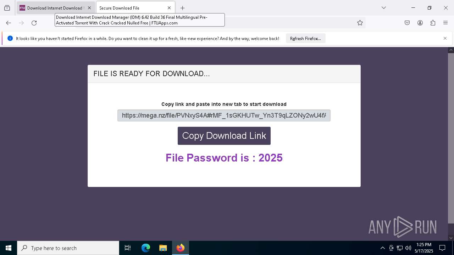This screenshot has width=454, height=255.
Task: Switch to Download Internet Download Manager tab
Action: (55, 8)
